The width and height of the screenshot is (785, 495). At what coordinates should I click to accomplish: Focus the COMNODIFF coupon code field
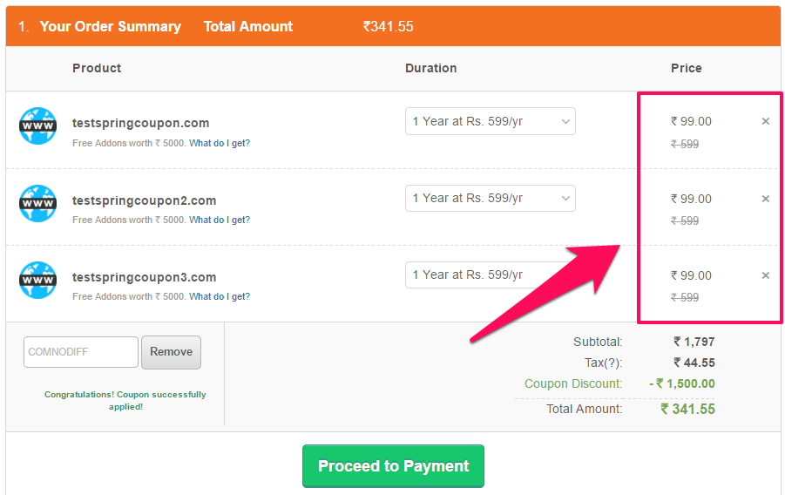coord(81,352)
